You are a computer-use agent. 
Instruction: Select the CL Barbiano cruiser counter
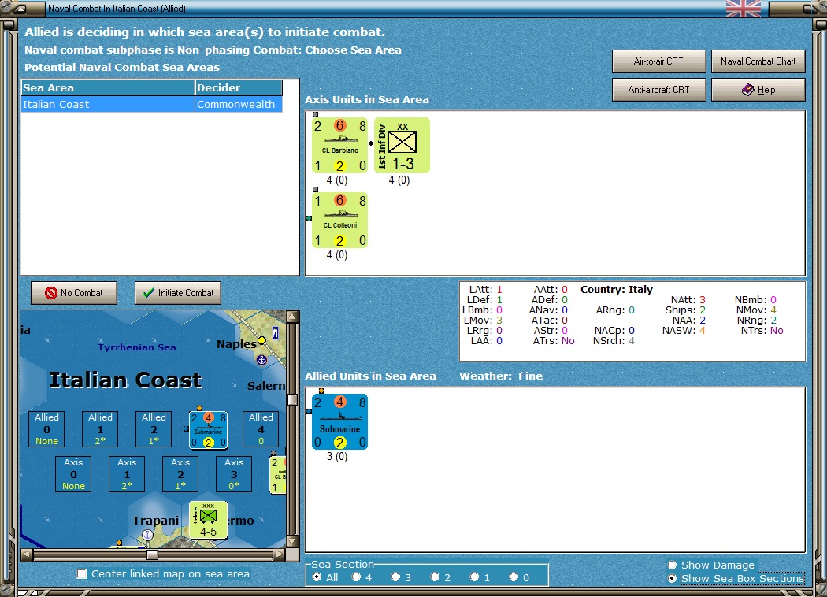(339, 145)
